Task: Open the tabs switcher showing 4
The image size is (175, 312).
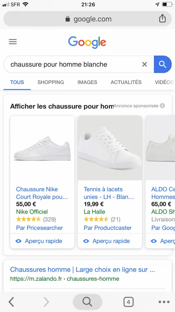Action: 129,302
